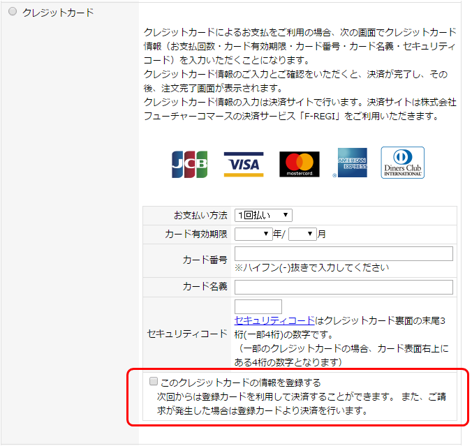Open the card expiry month dropdown
Screen dimensions: 472x446
pos(302,234)
